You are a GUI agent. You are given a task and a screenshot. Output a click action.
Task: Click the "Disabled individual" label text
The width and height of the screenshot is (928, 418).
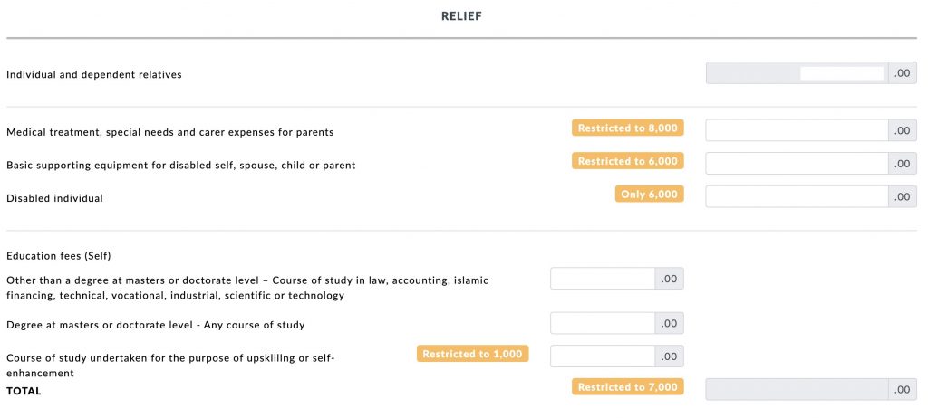[54, 198]
